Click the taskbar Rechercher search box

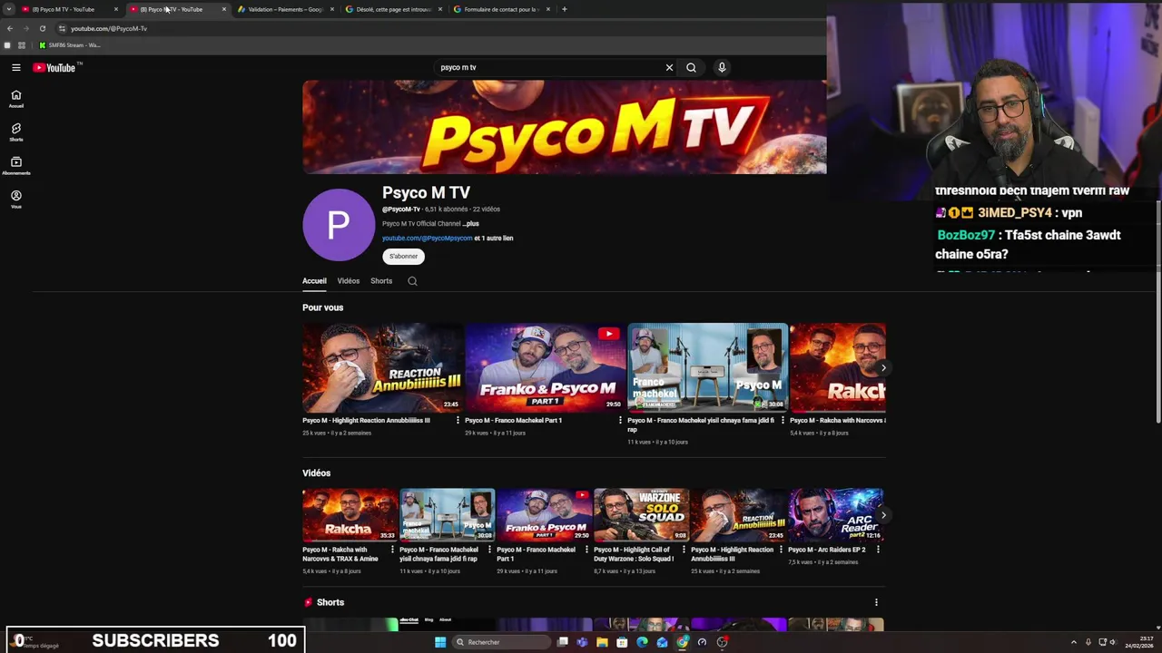tap(503, 642)
